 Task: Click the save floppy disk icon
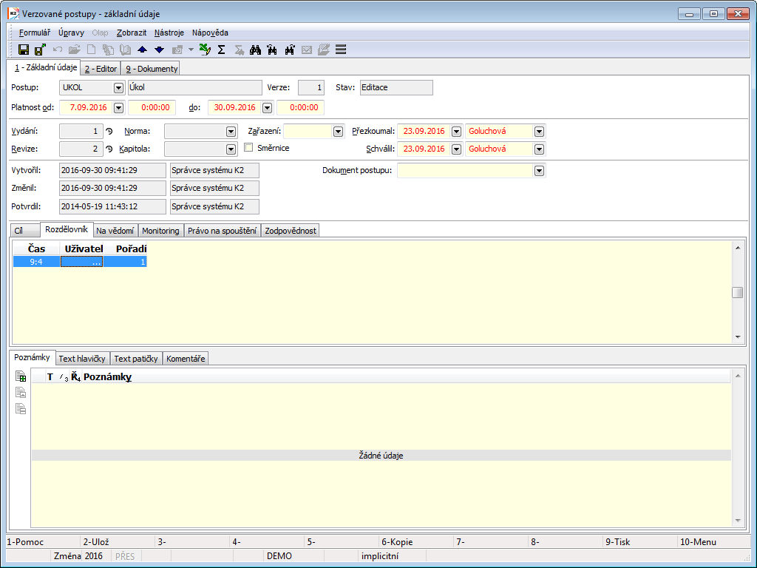(x=24, y=50)
